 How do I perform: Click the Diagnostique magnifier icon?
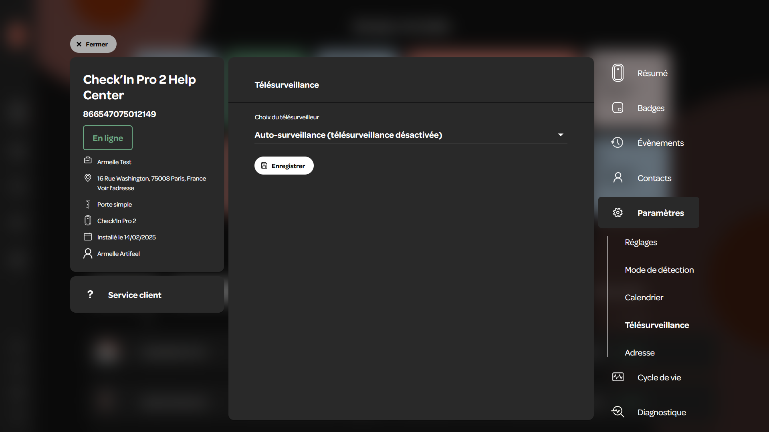pyautogui.click(x=618, y=412)
